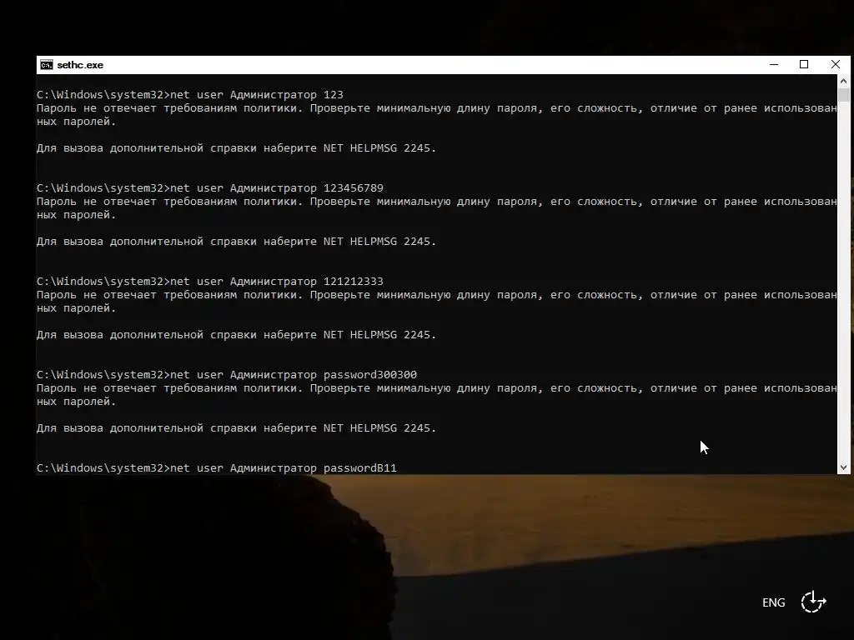
Task: Click the sethc.exe window title text
Action: 80,65
